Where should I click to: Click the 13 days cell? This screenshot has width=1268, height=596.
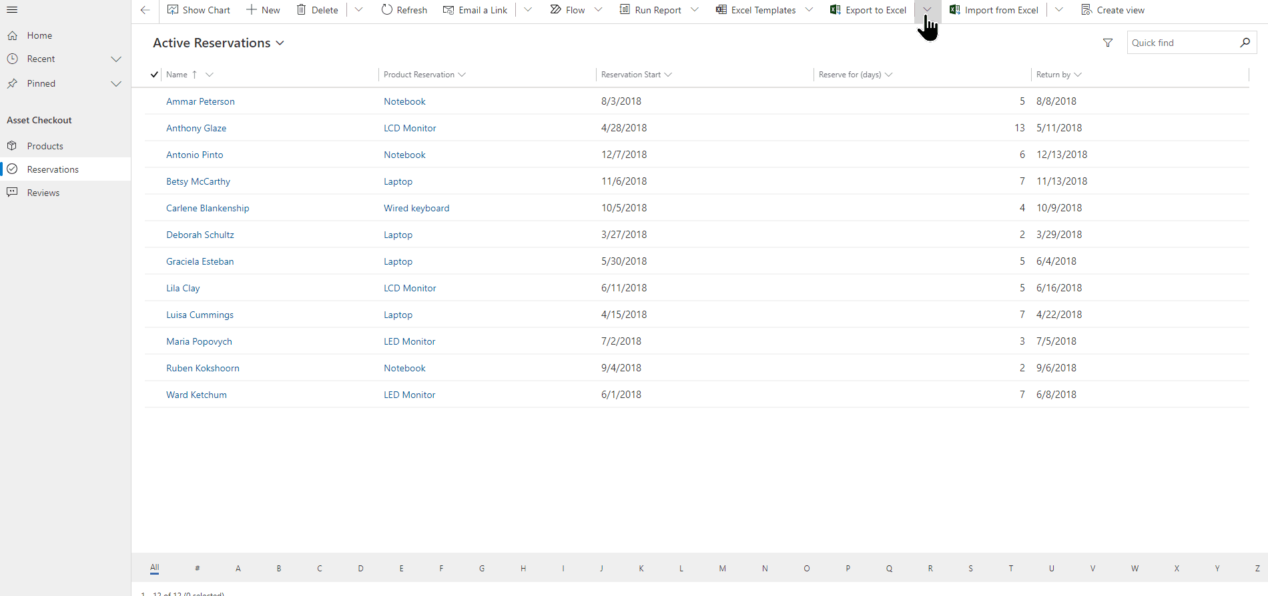[x=1020, y=128]
